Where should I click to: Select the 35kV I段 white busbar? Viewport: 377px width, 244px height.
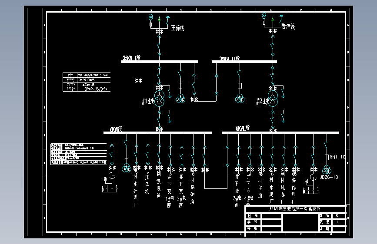160,62
